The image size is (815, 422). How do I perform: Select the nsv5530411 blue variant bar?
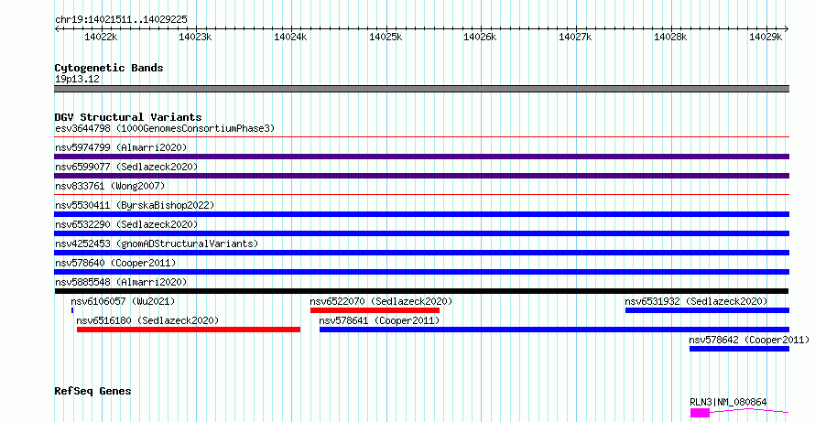click(x=421, y=214)
